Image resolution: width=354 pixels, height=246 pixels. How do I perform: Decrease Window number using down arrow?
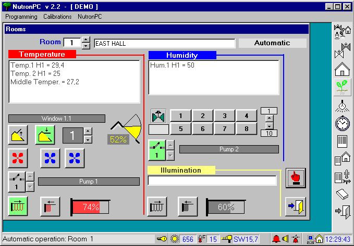coord(88,139)
